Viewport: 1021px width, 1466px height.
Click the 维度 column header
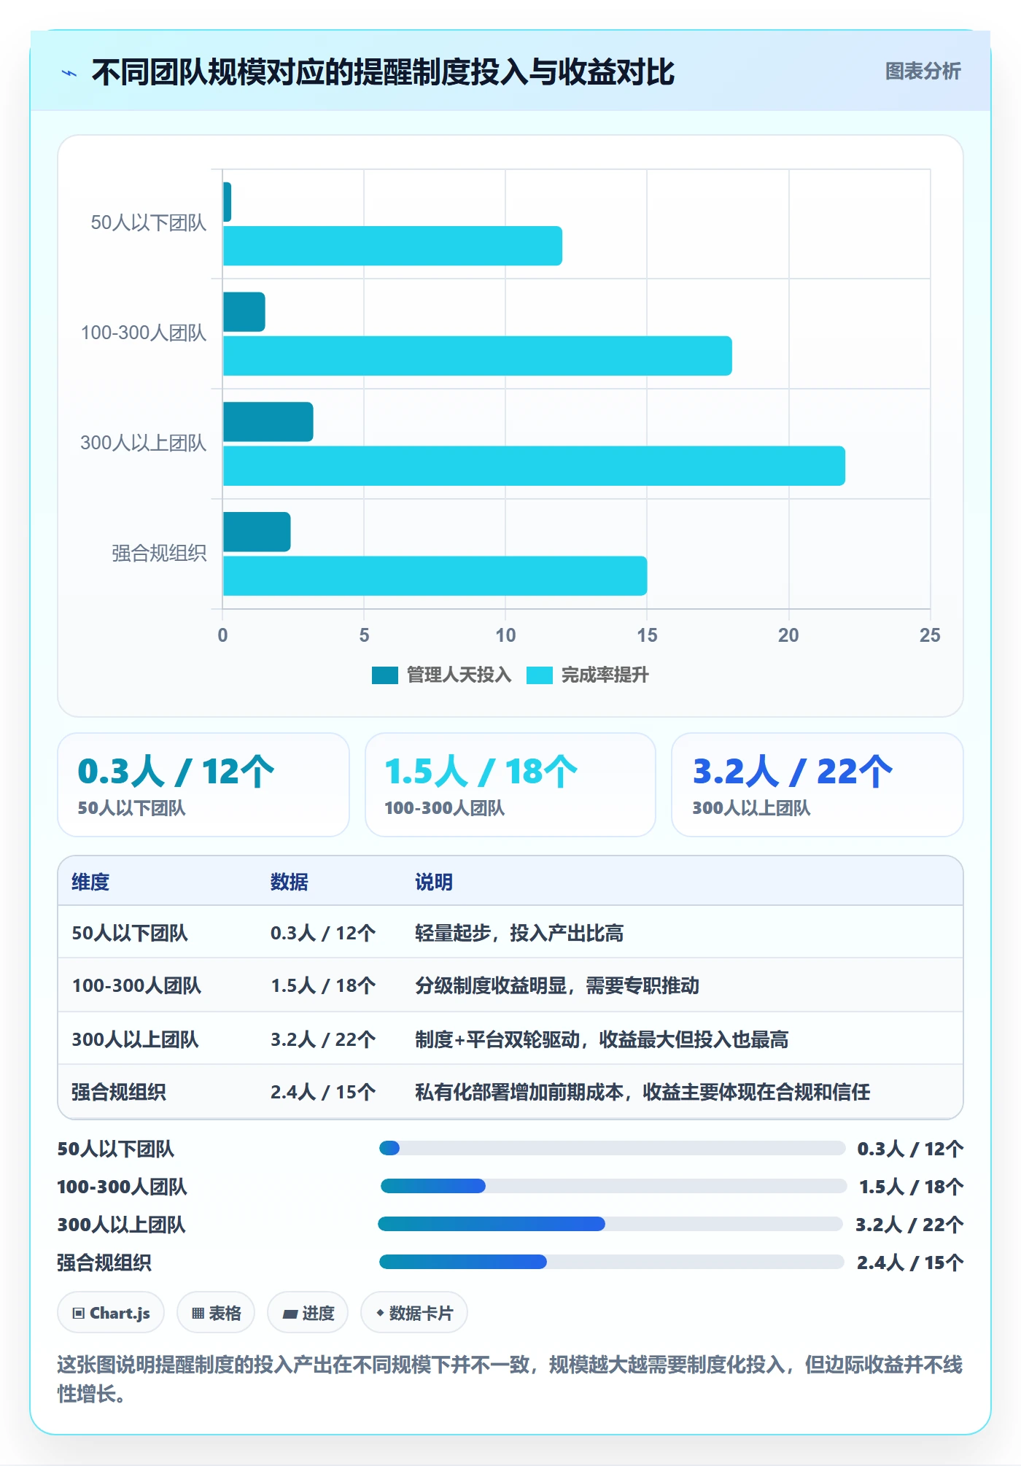coord(90,882)
